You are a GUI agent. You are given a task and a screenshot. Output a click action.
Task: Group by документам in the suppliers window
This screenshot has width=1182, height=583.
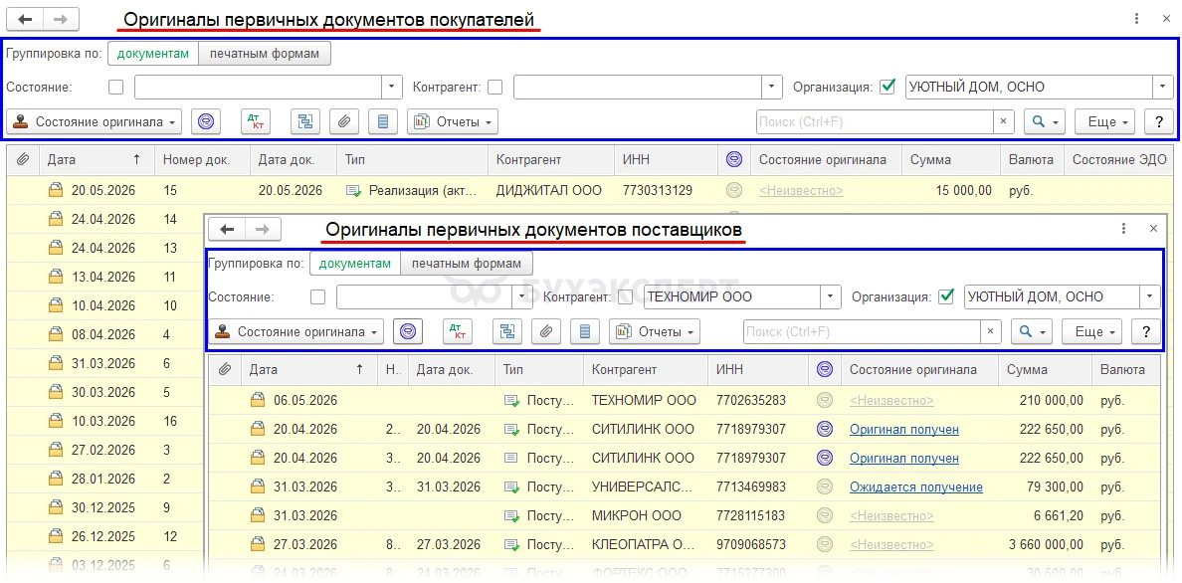coord(355,264)
